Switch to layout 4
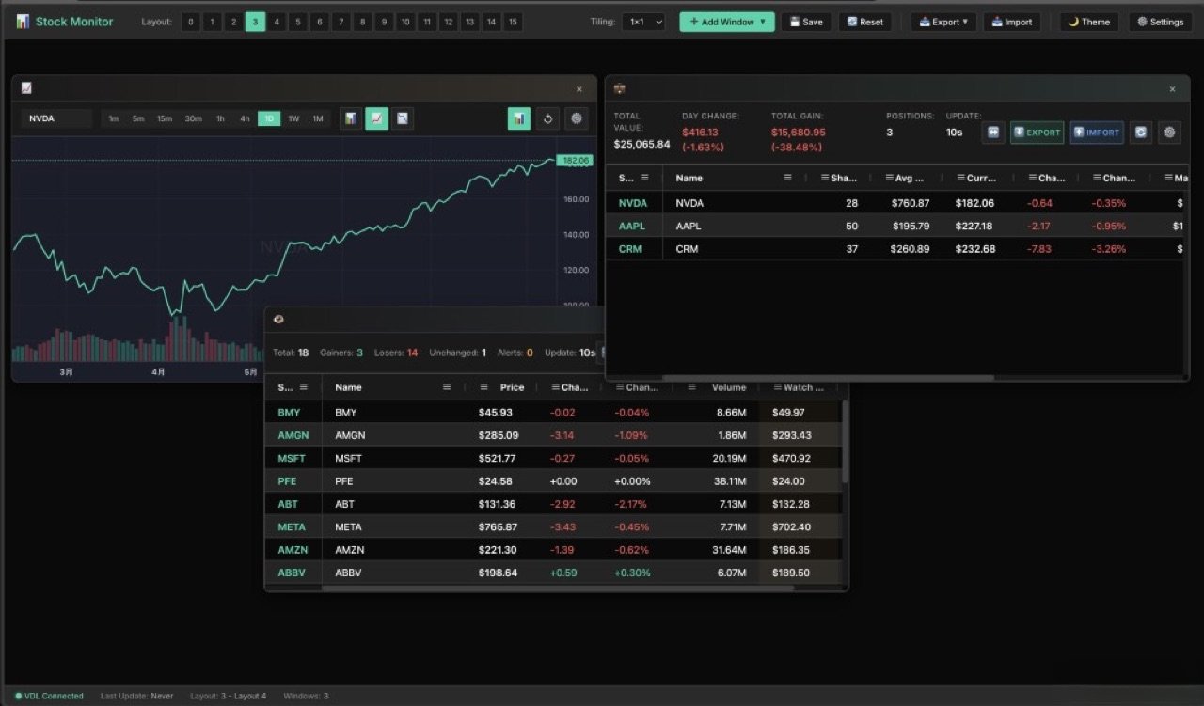The width and height of the screenshot is (1204, 706). 277,22
